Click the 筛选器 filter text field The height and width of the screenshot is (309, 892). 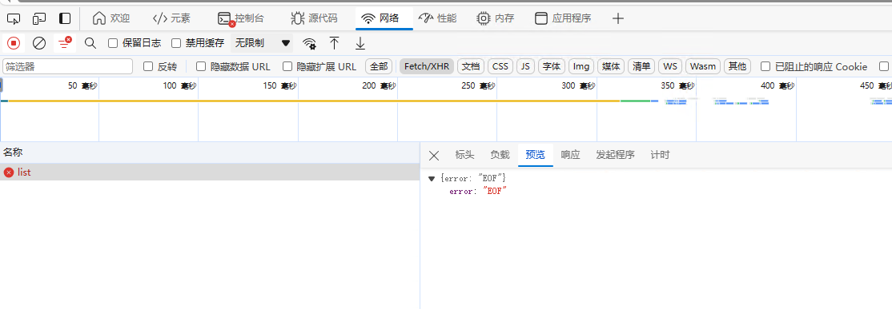pos(68,66)
